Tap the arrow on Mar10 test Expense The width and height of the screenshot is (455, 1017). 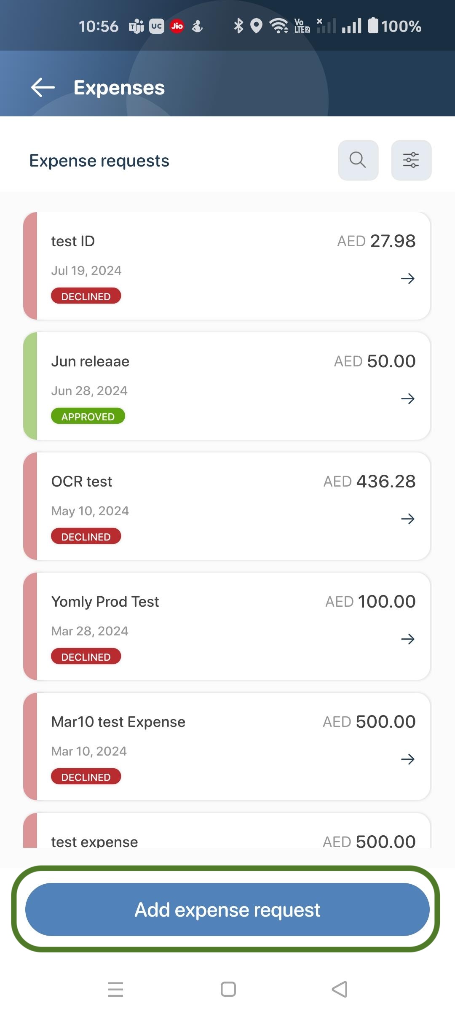coord(407,759)
